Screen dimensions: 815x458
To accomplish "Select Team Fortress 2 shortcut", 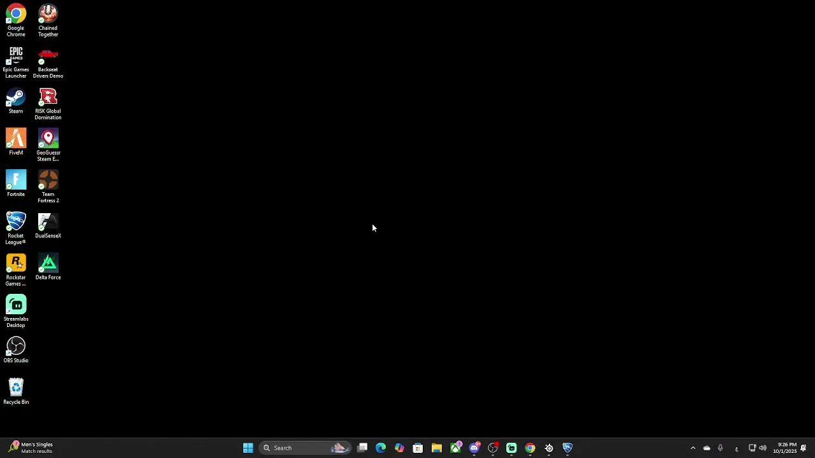I will click(48, 187).
